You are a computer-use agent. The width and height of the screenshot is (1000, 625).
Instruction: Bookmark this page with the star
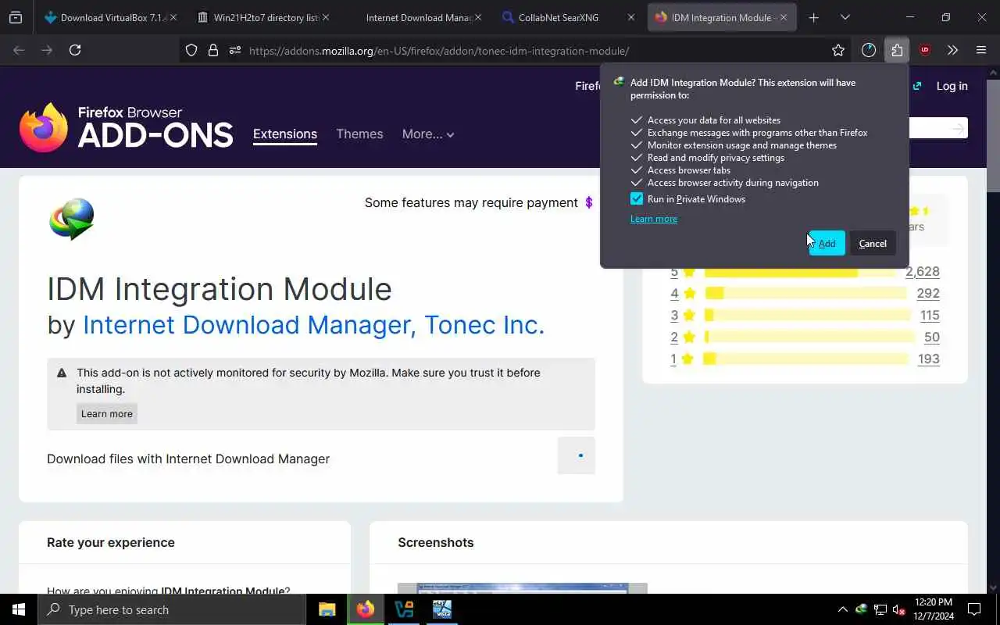click(838, 50)
